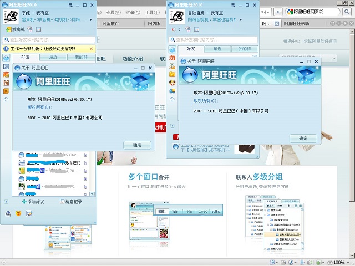355x266 pixels.
Task: Collapse right window sidebar with small left arrow
Action: [x=172, y=126]
